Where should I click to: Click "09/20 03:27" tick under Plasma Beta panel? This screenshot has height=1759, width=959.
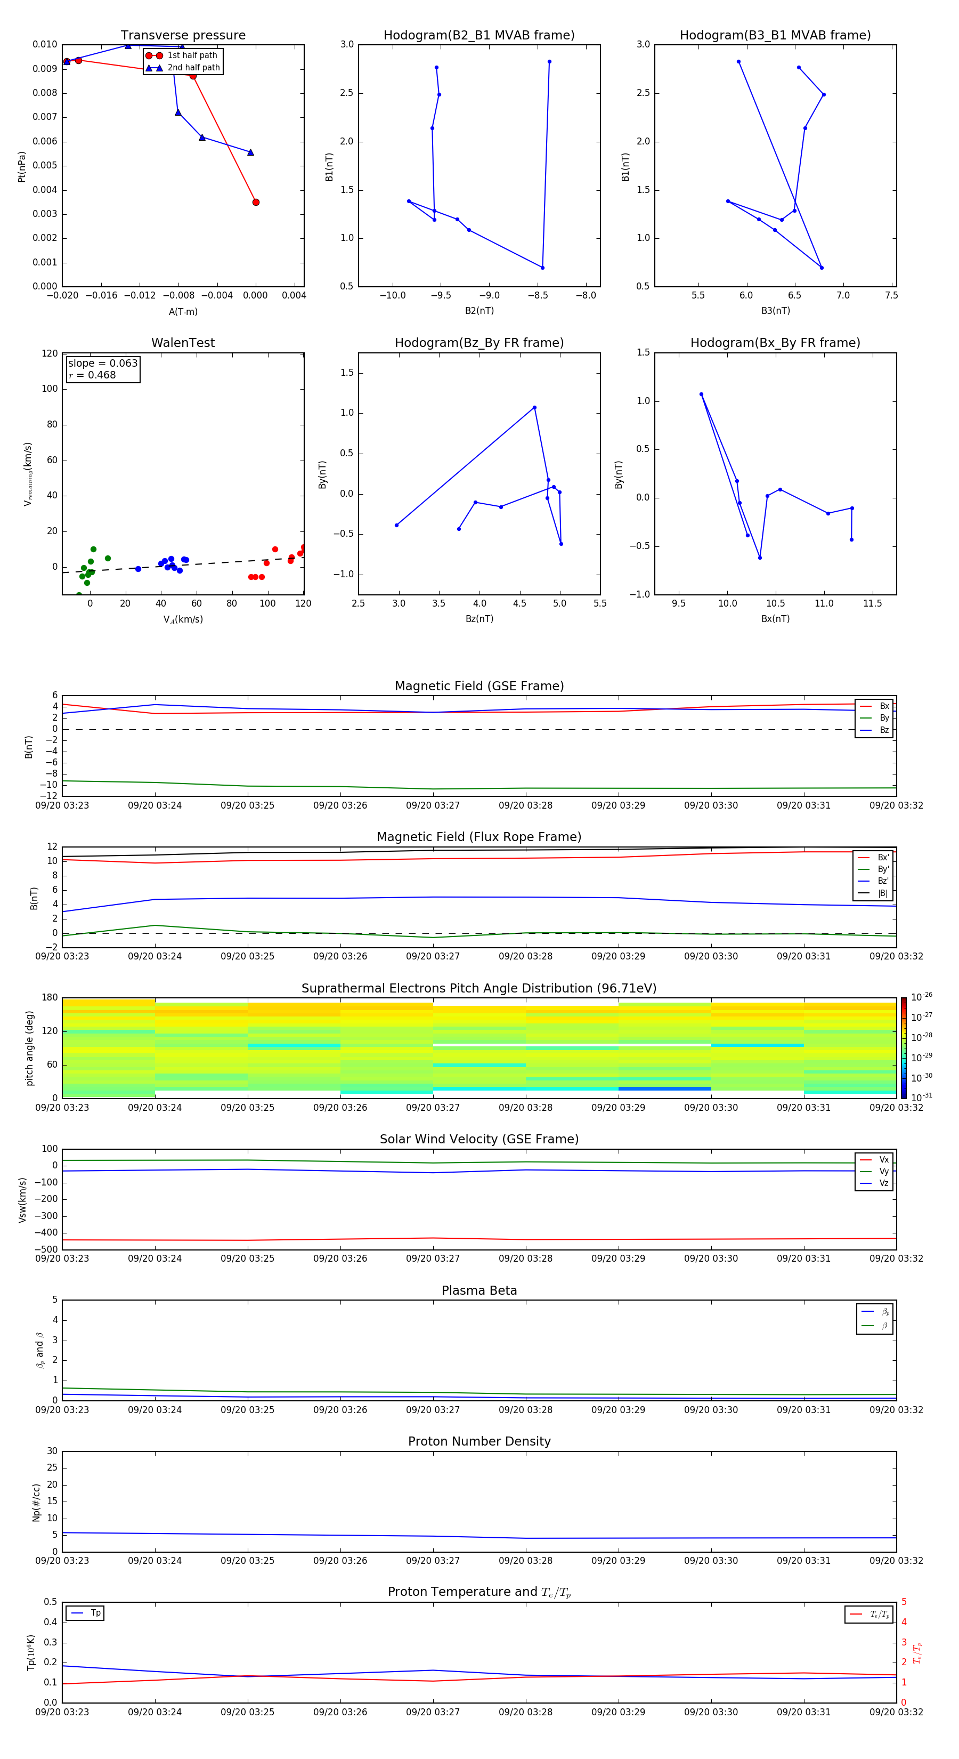433,1409
